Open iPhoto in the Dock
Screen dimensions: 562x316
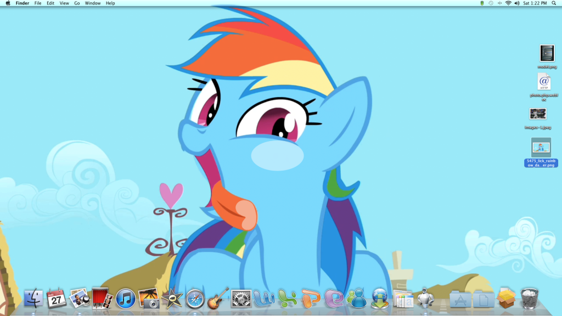79,298
